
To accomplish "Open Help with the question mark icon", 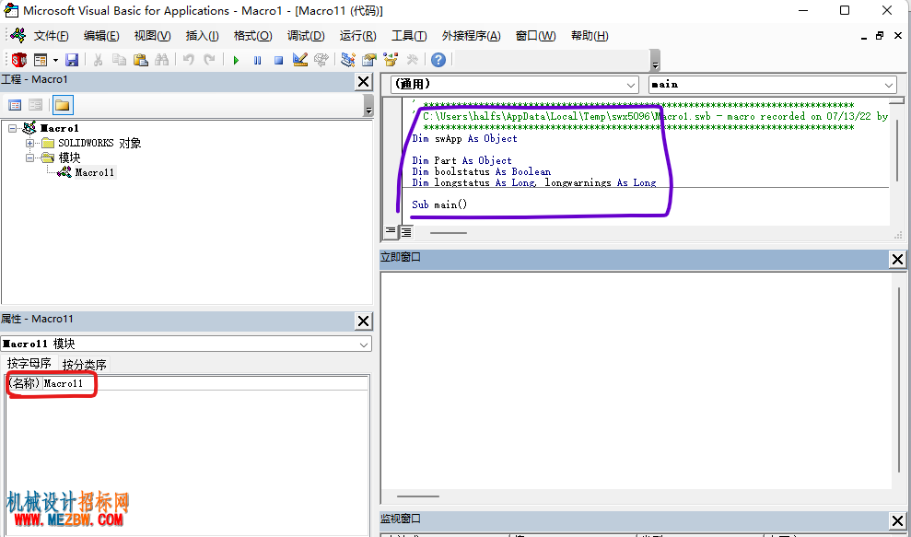I will (438, 59).
